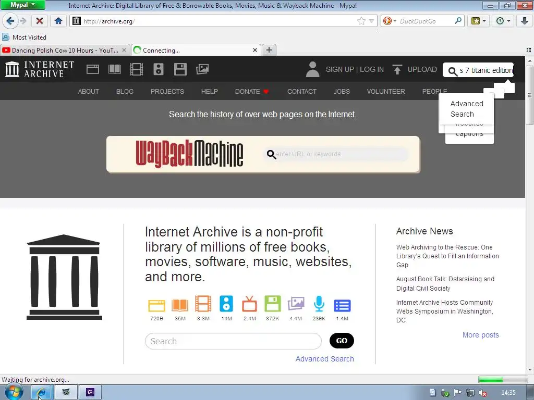Open the search engine selector dropdown
Screen dimensions: 534x400
[389, 21]
